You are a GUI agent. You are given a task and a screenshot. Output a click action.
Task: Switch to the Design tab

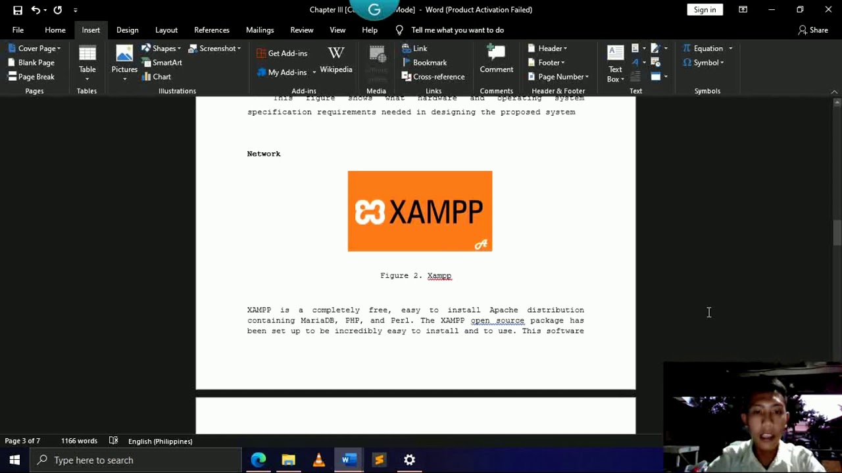point(128,30)
